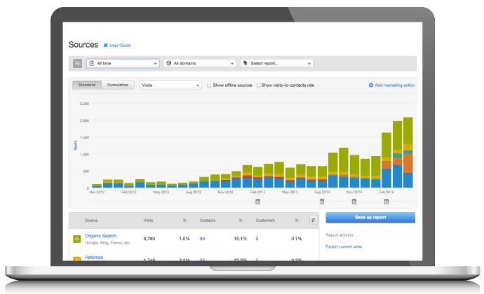The height and width of the screenshot is (294, 484).
Task: Open the Visits metric dropdown
Action: point(170,85)
